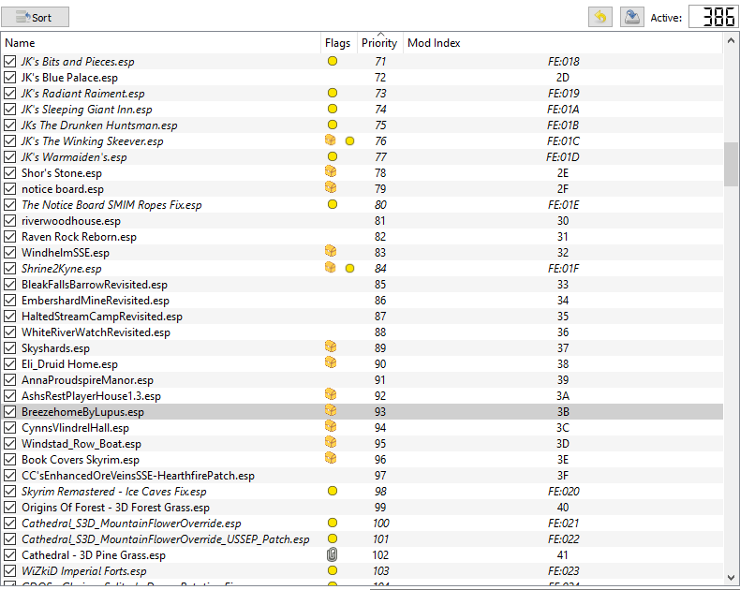The height and width of the screenshot is (590, 740).
Task: Select Skyshards.esp plugin name
Action: (55, 348)
